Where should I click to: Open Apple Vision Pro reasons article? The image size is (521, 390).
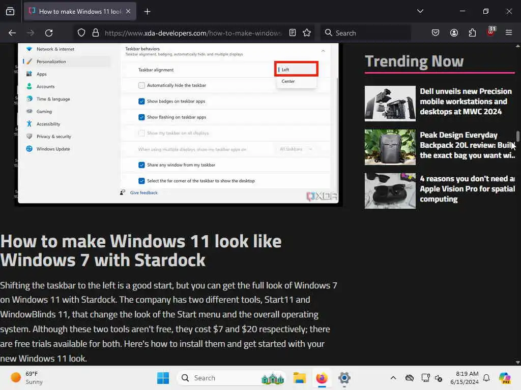(468, 189)
